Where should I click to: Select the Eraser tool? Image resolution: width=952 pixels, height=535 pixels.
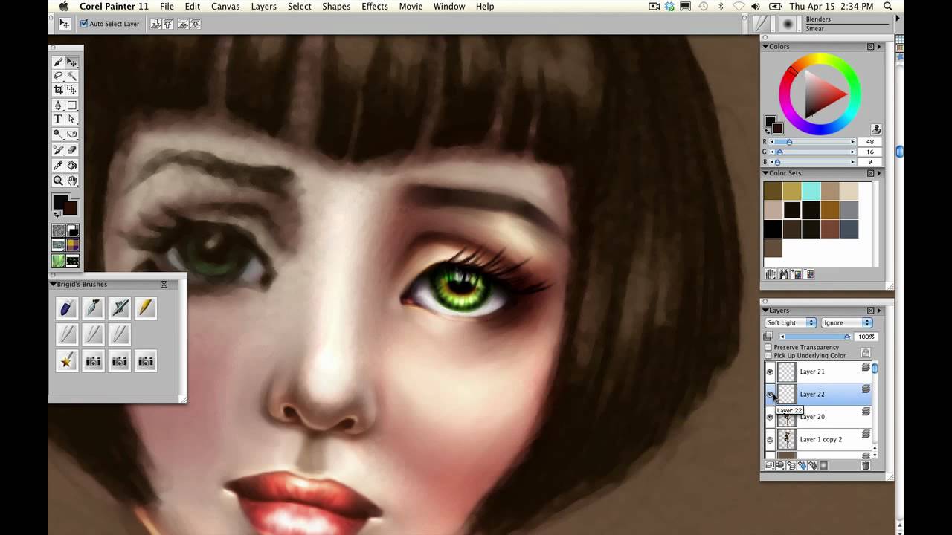click(72, 150)
